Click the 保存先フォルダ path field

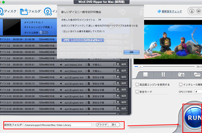coord(58,125)
